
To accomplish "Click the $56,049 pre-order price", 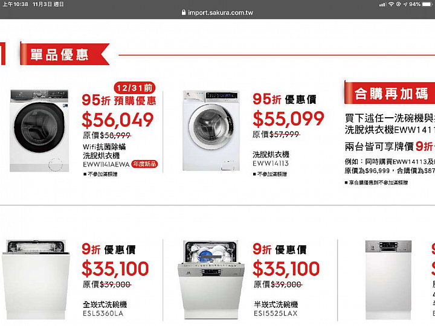I will click(118, 120).
